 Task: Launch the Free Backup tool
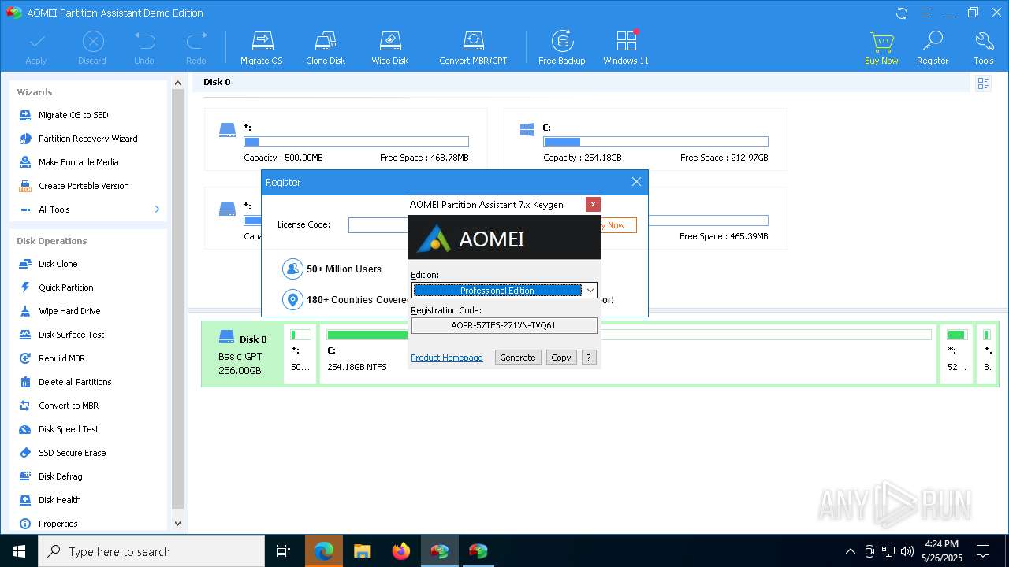point(561,48)
